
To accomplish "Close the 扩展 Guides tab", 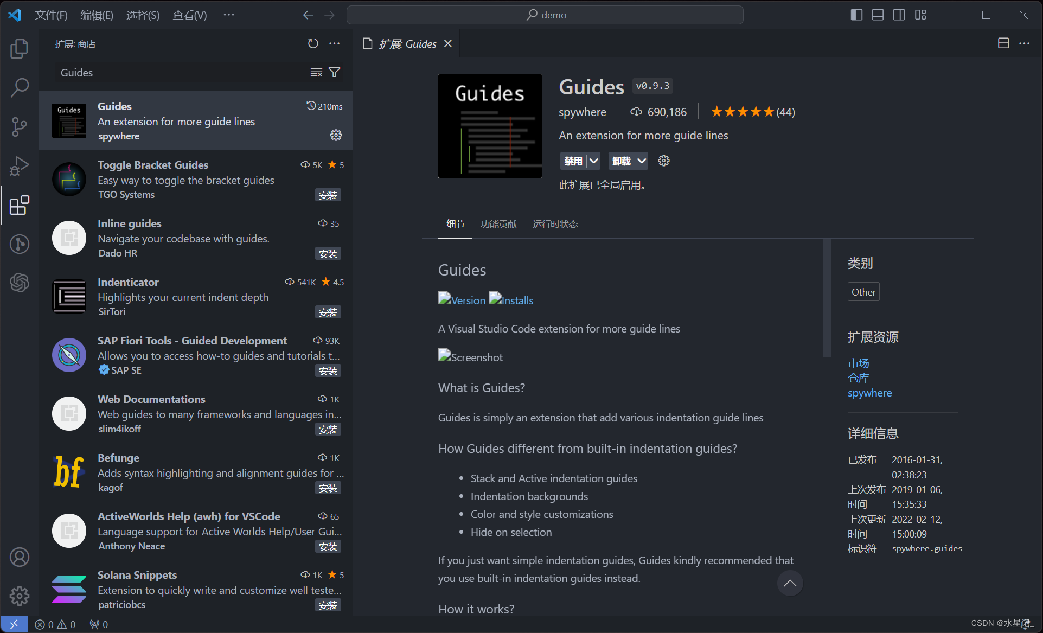I will pos(448,43).
